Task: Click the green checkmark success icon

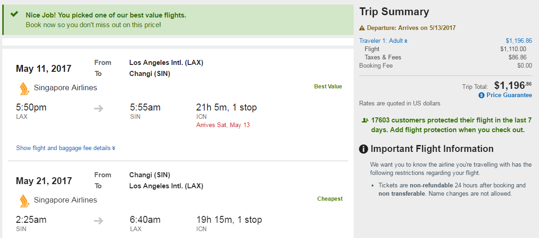Action: pos(14,14)
